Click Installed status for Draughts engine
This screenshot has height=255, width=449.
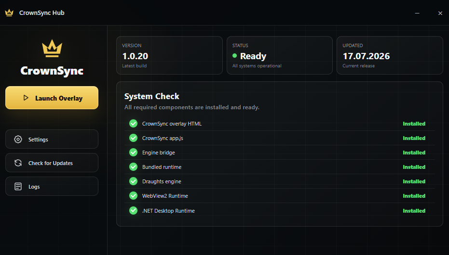pos(414,181)
